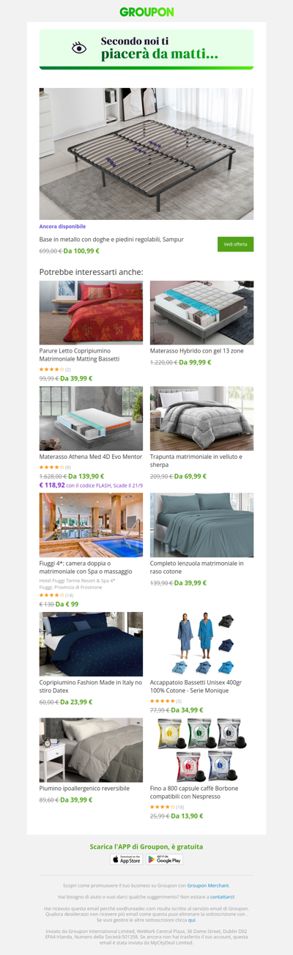Screen dimensions: 293x955
Task: Open the Materasso Hybrido gel product image
Action: pyautogui.click(x=201, y=312)
